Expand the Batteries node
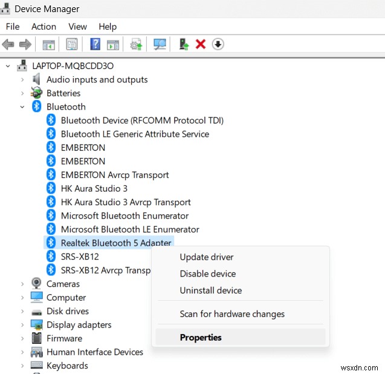This screenshot has height=374, width=385. point(22,93)
